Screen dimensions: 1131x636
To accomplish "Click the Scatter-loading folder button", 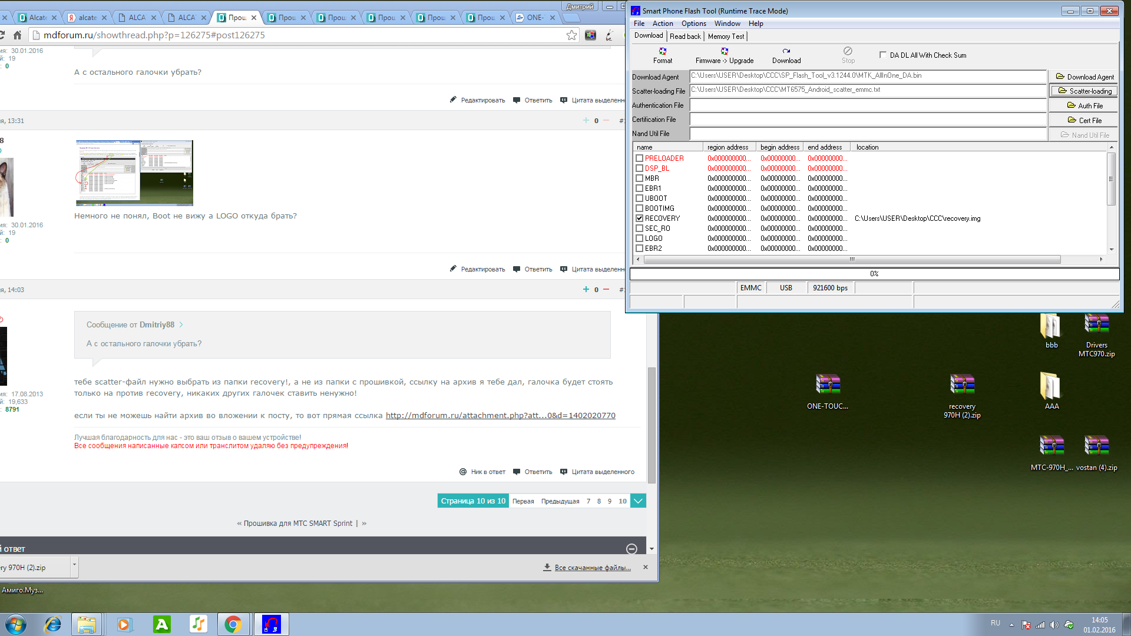I will (x=1084, y=91).
